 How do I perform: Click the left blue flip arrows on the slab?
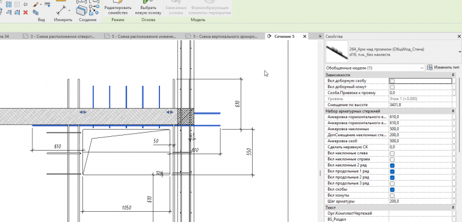(x=83, y=112)
